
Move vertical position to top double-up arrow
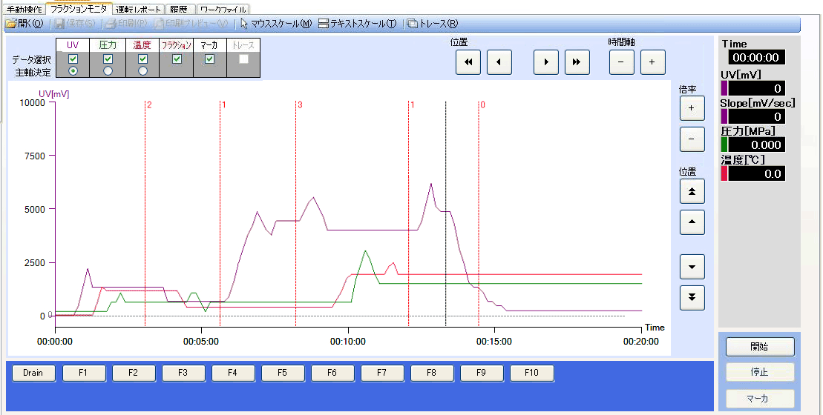692,191
